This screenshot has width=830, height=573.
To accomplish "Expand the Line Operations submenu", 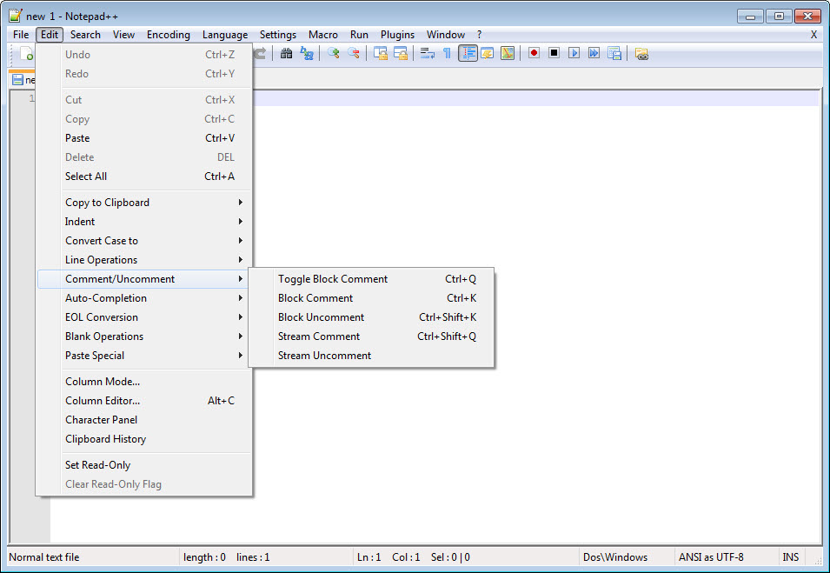I will 143,259.
